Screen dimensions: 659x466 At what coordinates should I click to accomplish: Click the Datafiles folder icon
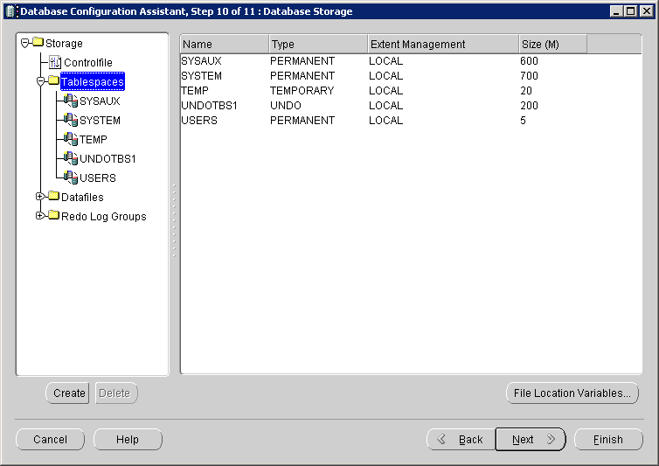(53, 196)
